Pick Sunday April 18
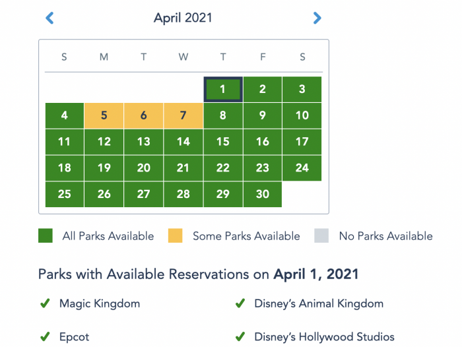The width and height of the screenshot is (462, 347). click(x=65, y=168)
